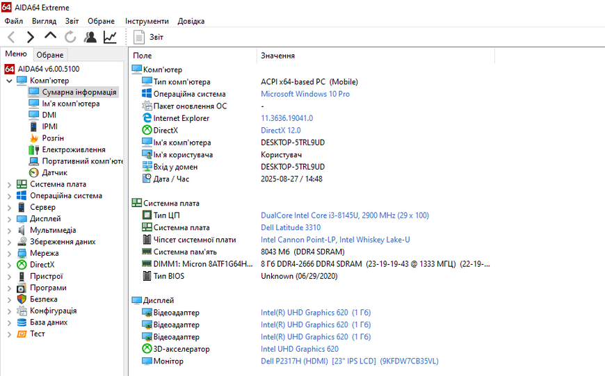Viewport: 605px width, 376px height.
Task: Click the Back navigation arrow in toolbar
Action: 11,37
